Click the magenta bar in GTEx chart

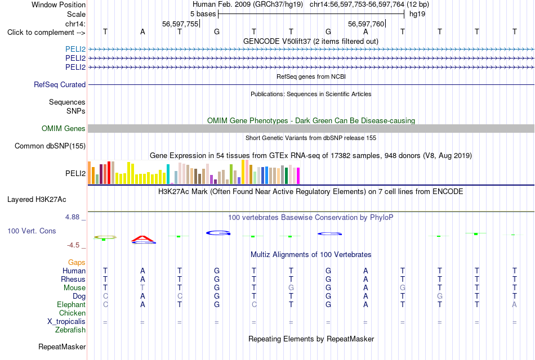tap(298, 176)
